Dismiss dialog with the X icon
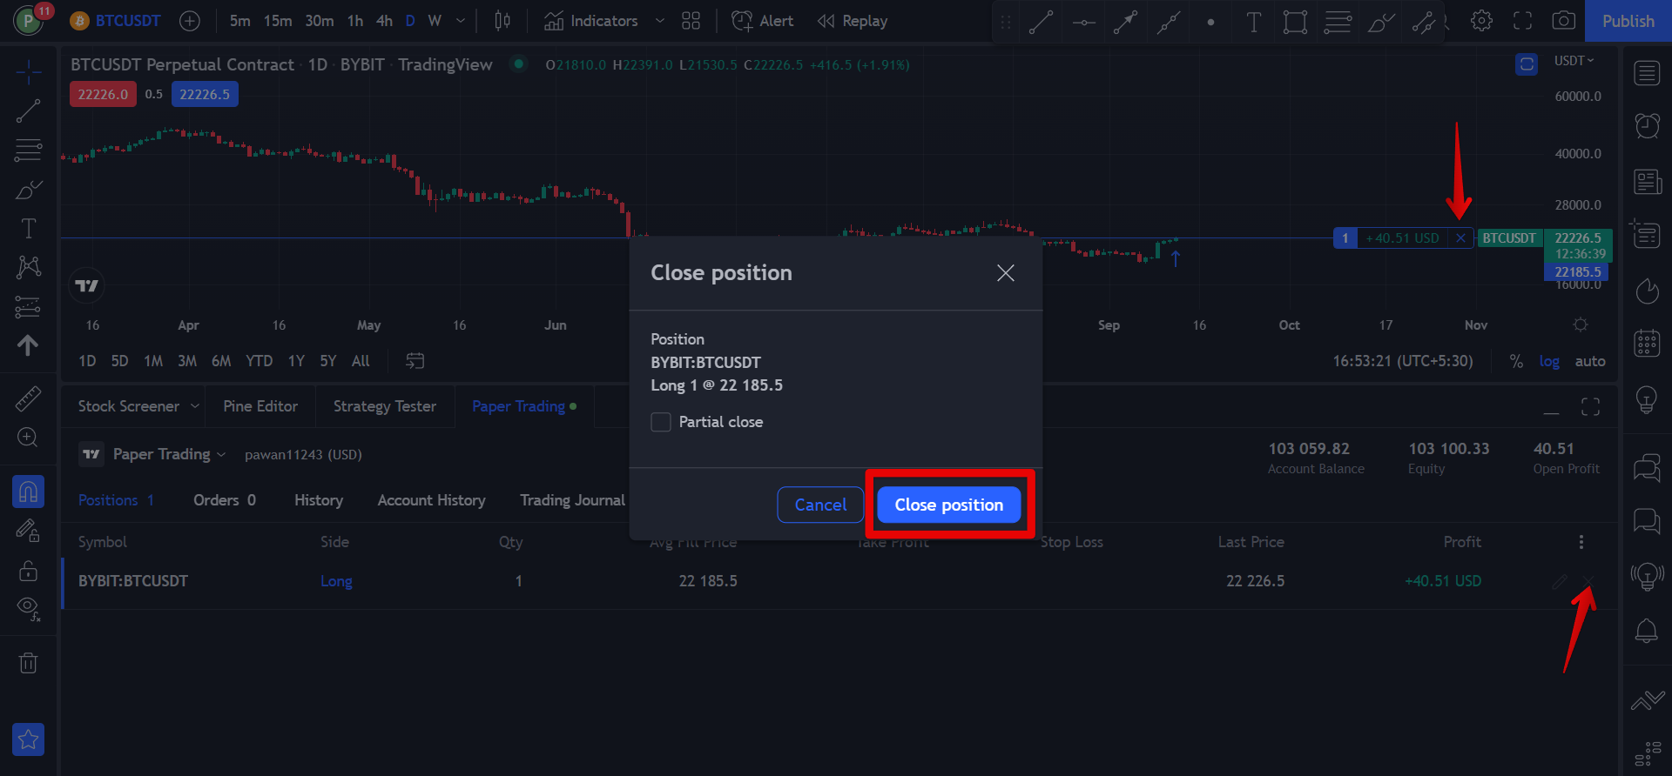Image resolution: width=1672 pixels, height=776 pixels. click(x=1006, y=273)
